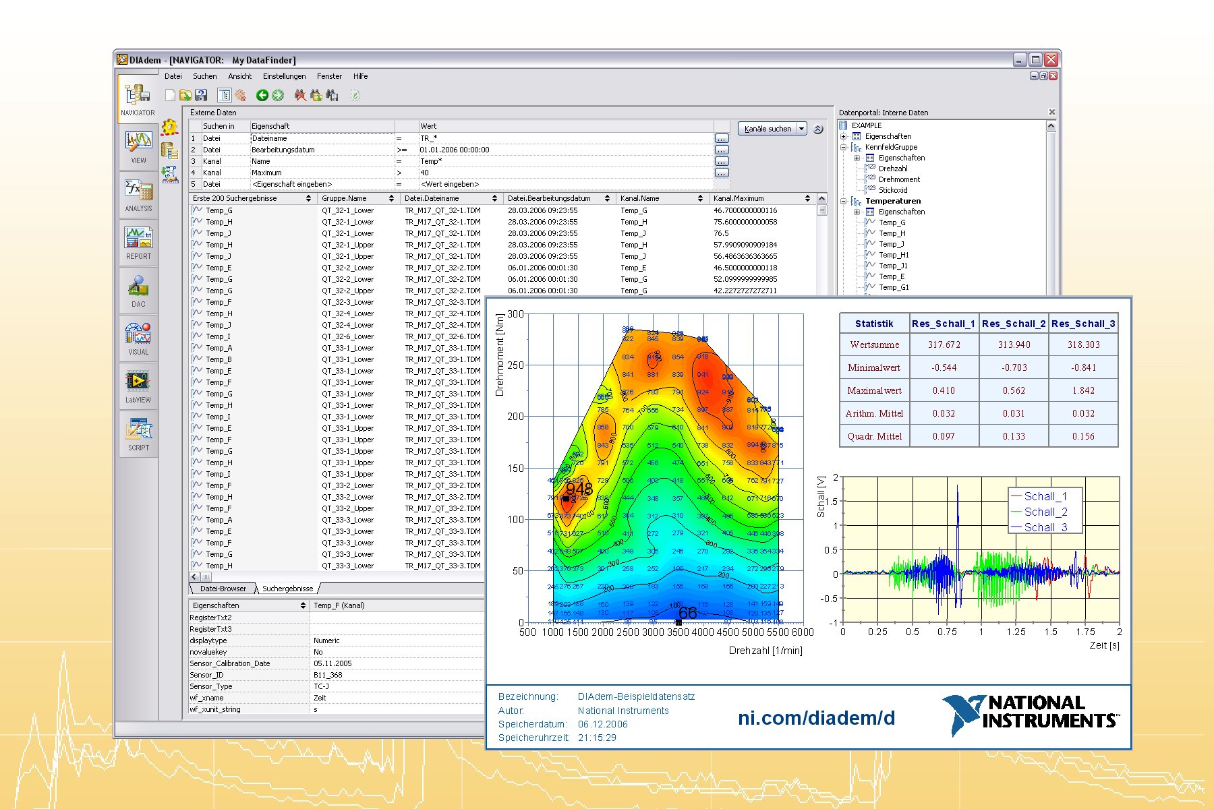Expand EXAMPLE Eigenschaften node

(x=844, y=136)
